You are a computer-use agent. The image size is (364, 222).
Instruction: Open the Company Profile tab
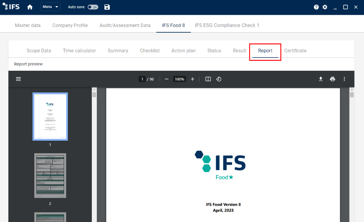coord(70,25)
